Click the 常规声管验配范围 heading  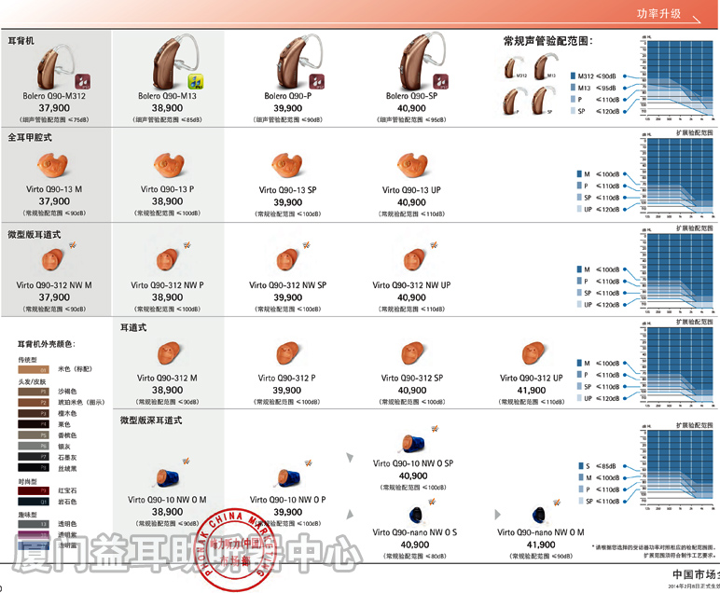(x=547, y=41)
